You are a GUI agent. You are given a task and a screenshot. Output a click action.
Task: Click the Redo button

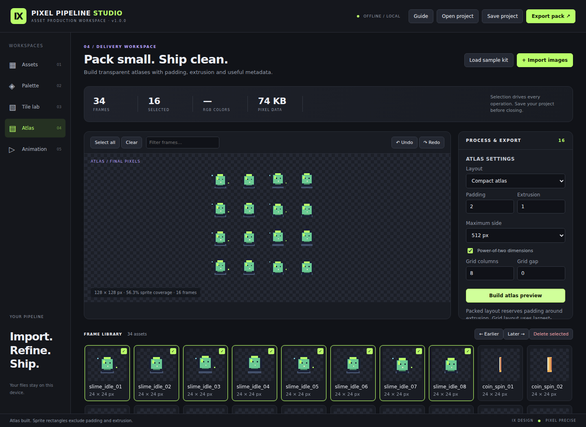(x=432, y=142)
